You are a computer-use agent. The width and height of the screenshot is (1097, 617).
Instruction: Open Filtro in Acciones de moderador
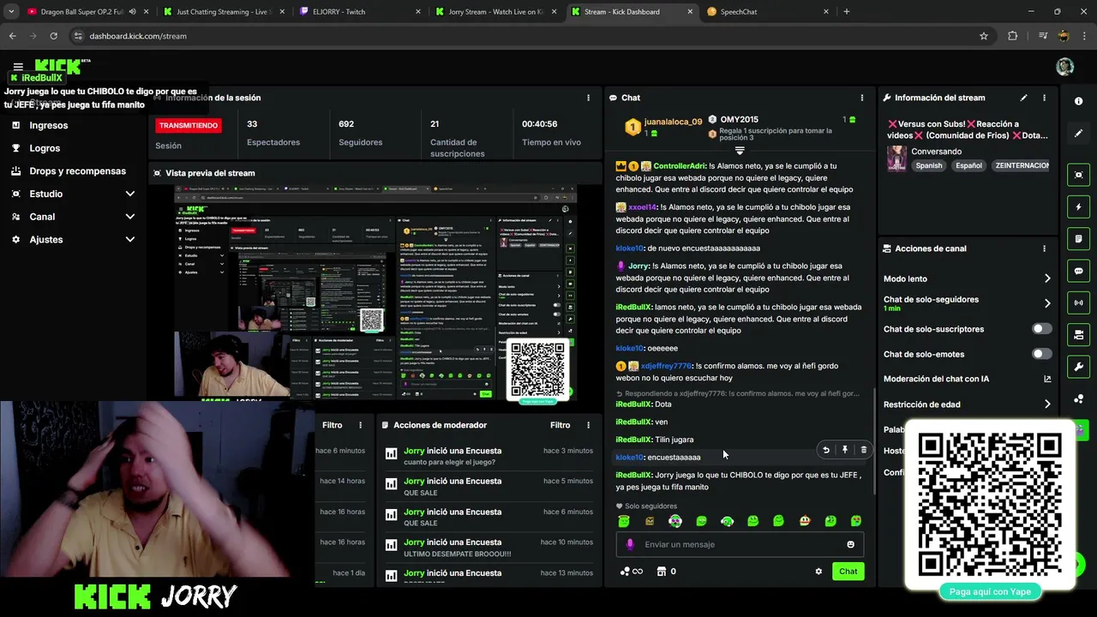560,425
